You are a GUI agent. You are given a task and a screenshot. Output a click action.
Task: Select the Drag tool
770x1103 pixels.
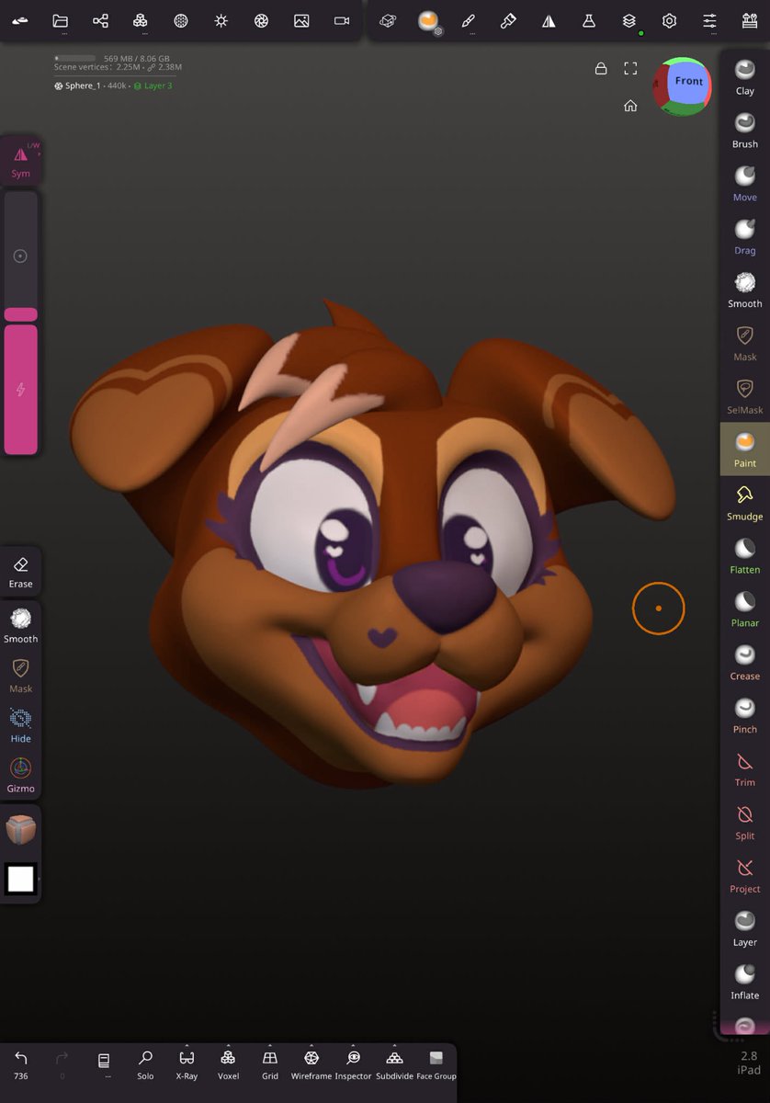pyautogui.click(x=745, y=236)
